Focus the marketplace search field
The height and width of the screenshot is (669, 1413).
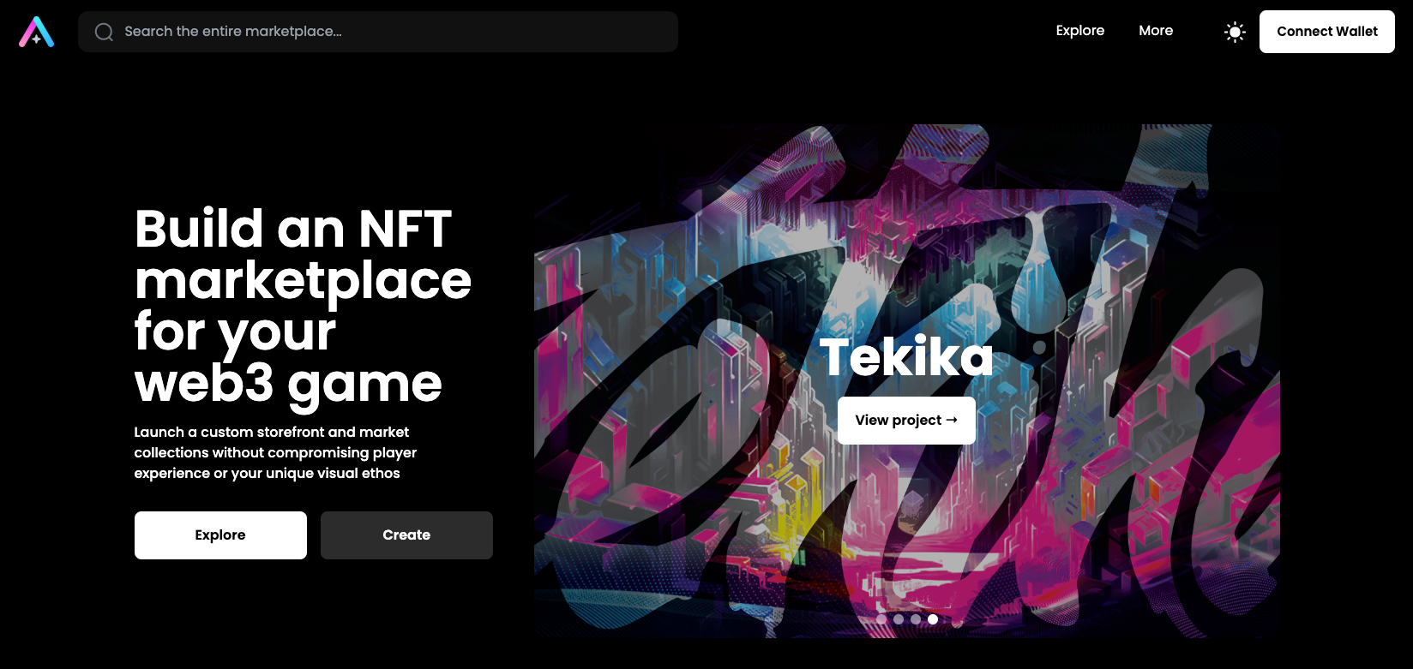(378, 32)
